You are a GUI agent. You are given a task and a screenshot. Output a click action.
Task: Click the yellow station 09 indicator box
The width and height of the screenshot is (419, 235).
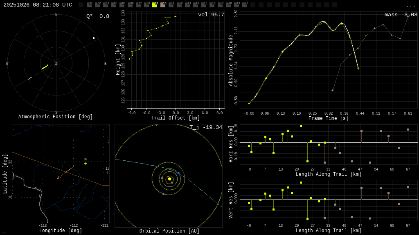[155, 5]
